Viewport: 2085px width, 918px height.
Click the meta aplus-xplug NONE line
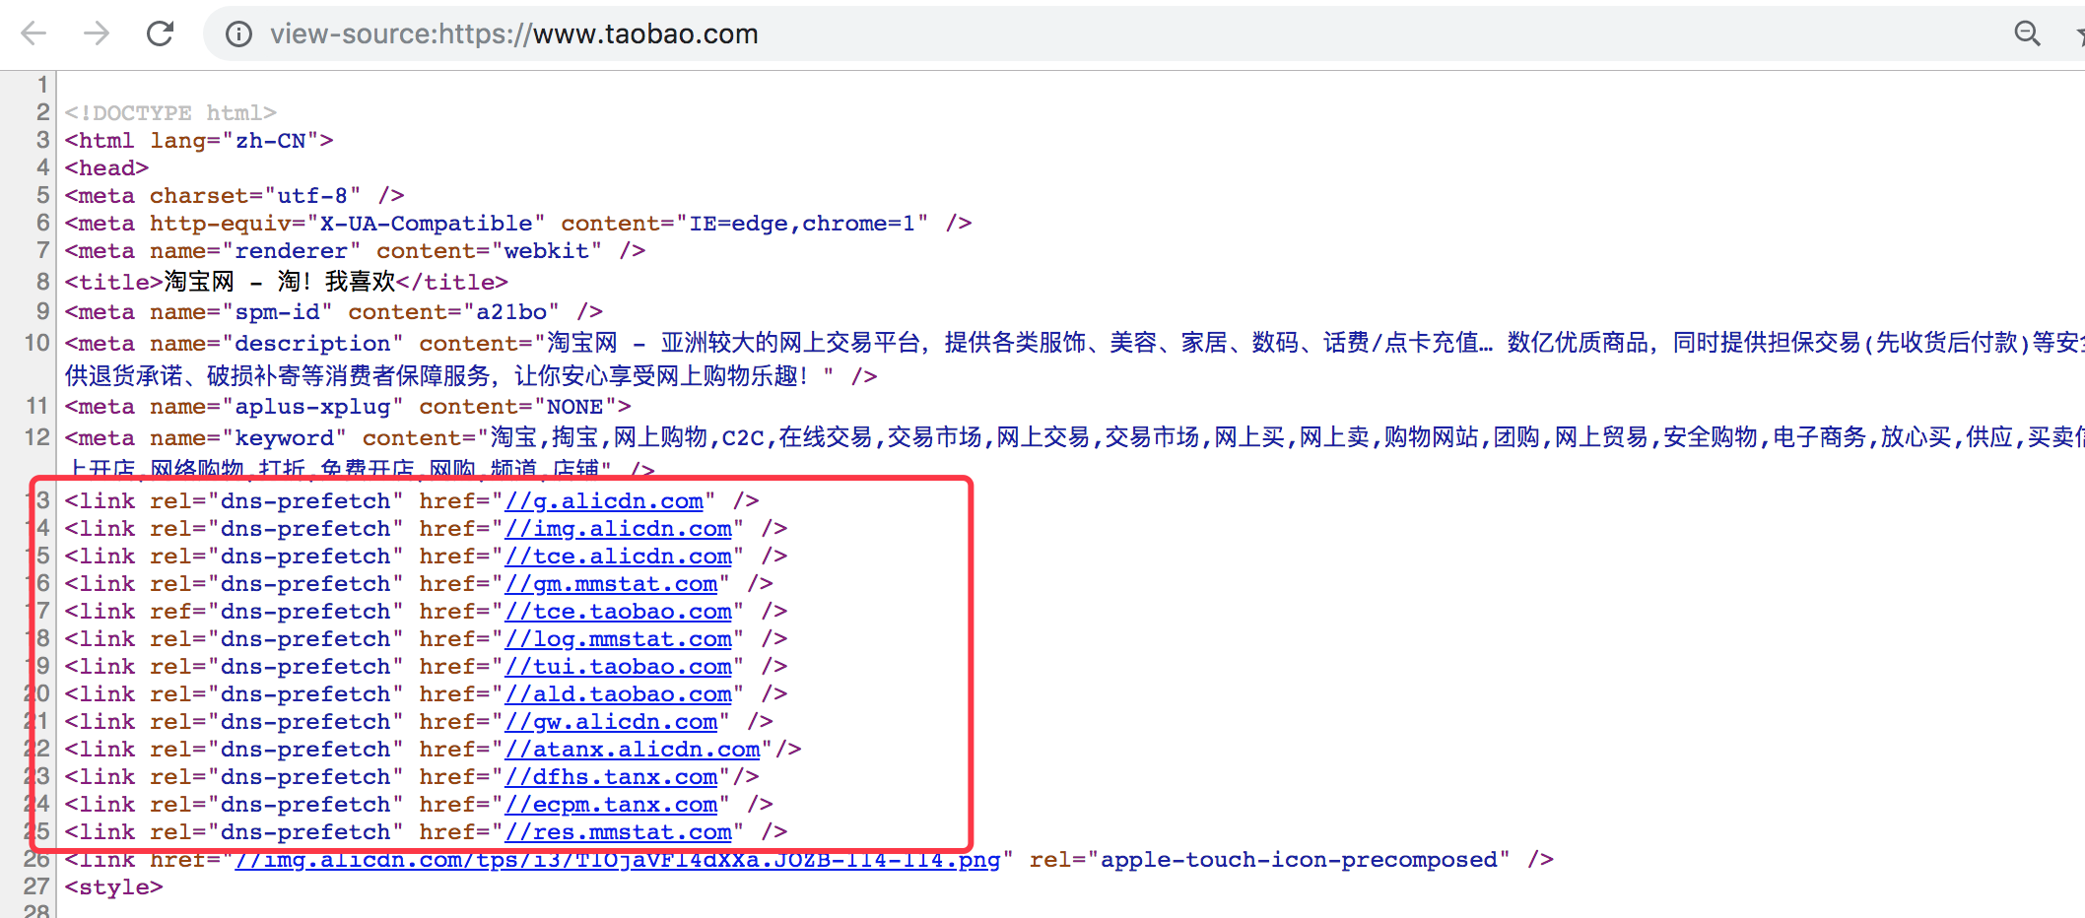coord(348,407)
